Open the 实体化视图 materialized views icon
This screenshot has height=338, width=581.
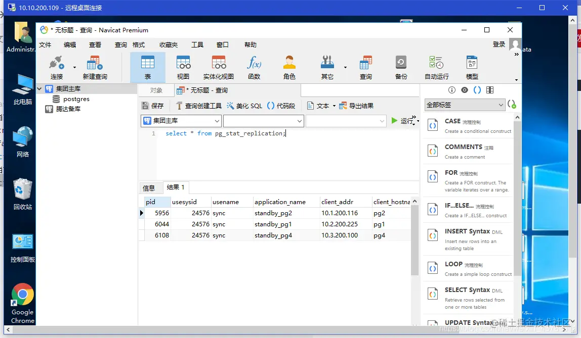coord(219,67)
